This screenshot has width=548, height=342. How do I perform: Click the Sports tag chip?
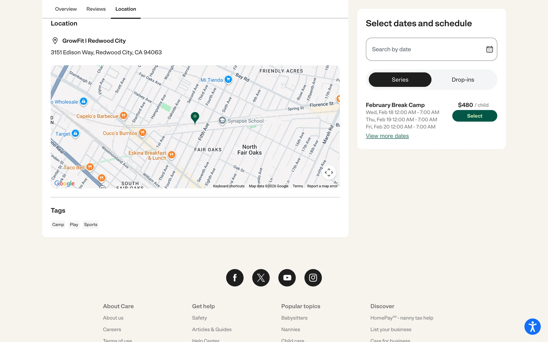coord(90,225)
